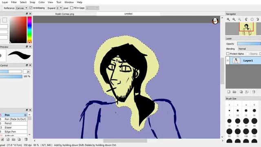This screenshot has width=261, height=147.
Task: Select the Pencil brush
Action: [13, 123]
